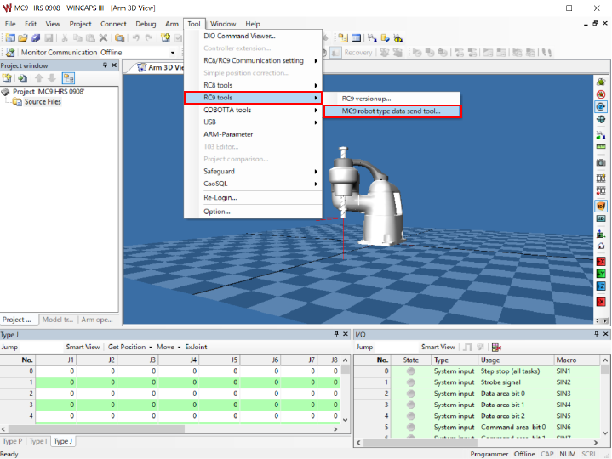612x459 pixels.
Task: Click the home view icon in side toolbar
Action: (601, 246)
